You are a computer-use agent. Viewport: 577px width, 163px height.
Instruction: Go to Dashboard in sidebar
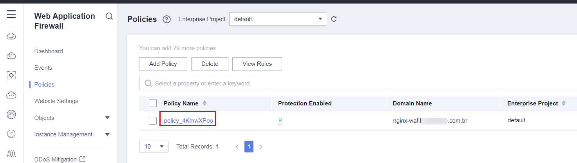(x=49, y=51)
